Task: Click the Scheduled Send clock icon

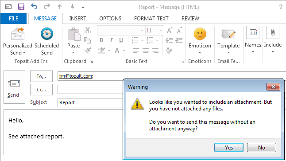Action: pyautogui.click(x=47, y=34)
